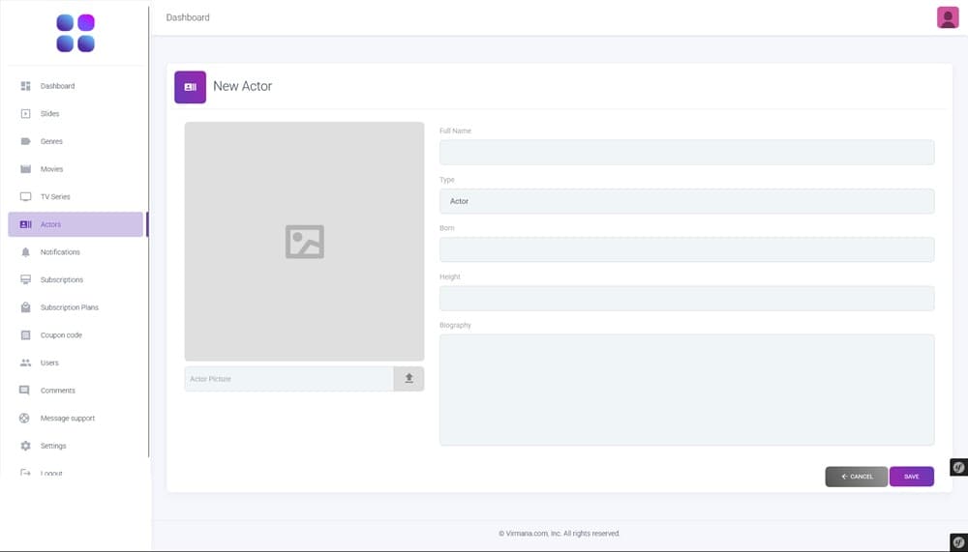
Task: Click the Slides play icon in sidebar
Action: [26, 114]
